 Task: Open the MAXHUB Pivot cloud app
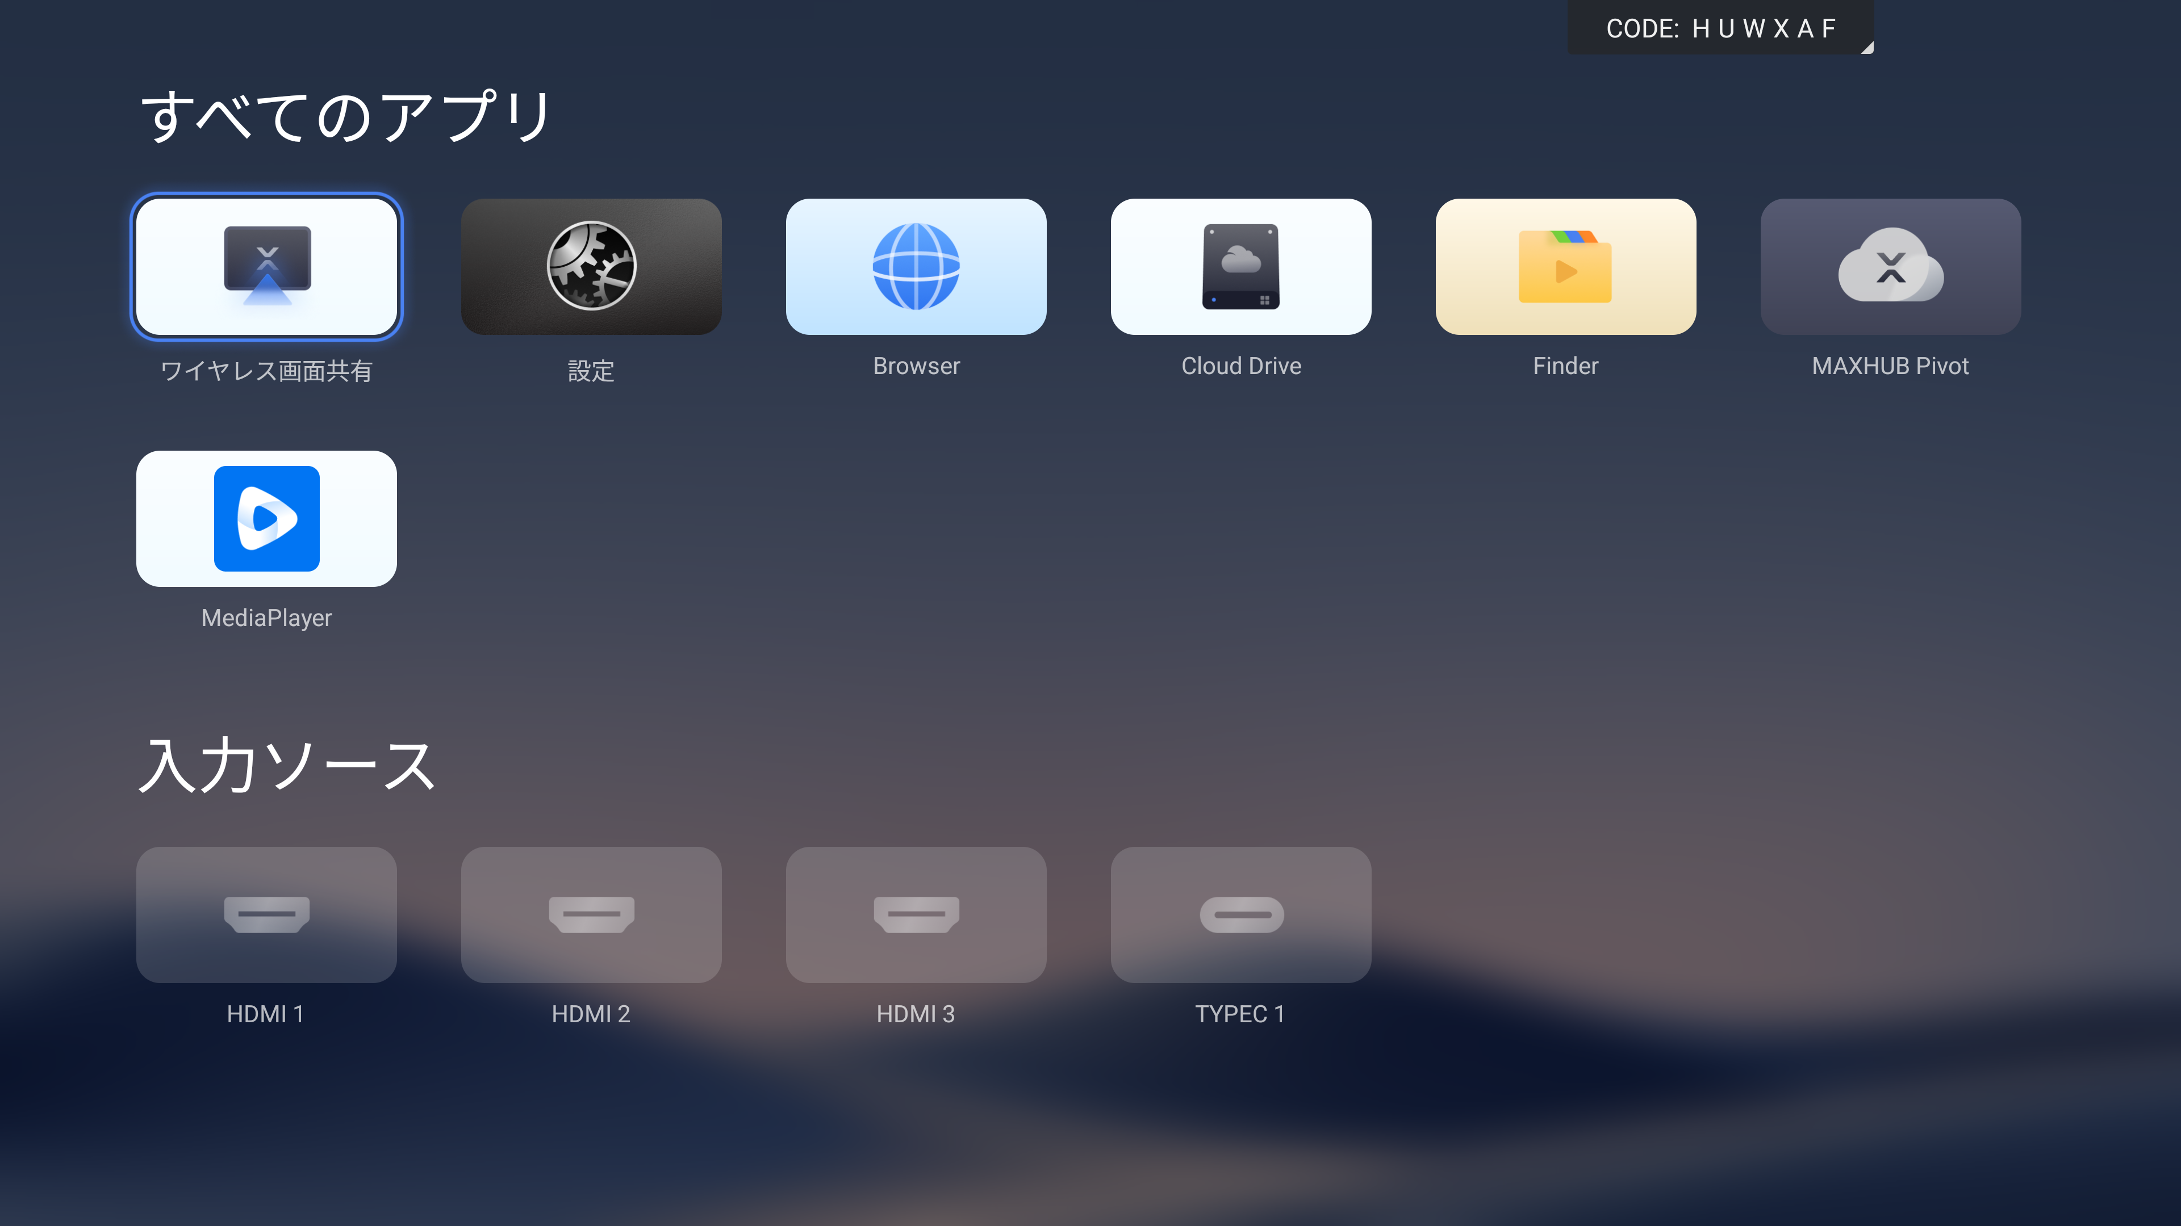(x=1890, y=267)
